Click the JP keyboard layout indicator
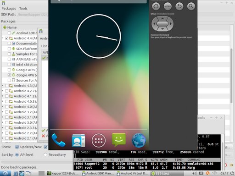The height and width of the screenshot is (176, 235). 201,173
